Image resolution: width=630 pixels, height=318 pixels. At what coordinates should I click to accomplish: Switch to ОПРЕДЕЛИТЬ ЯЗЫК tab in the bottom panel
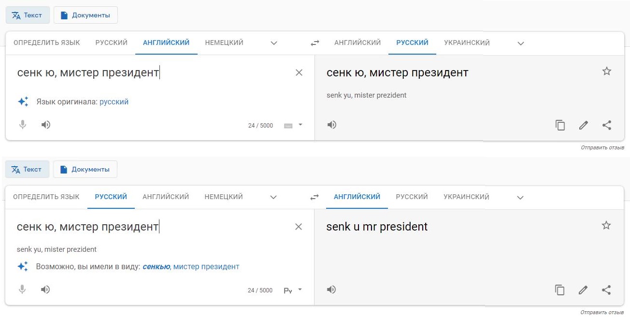[46, 197]
